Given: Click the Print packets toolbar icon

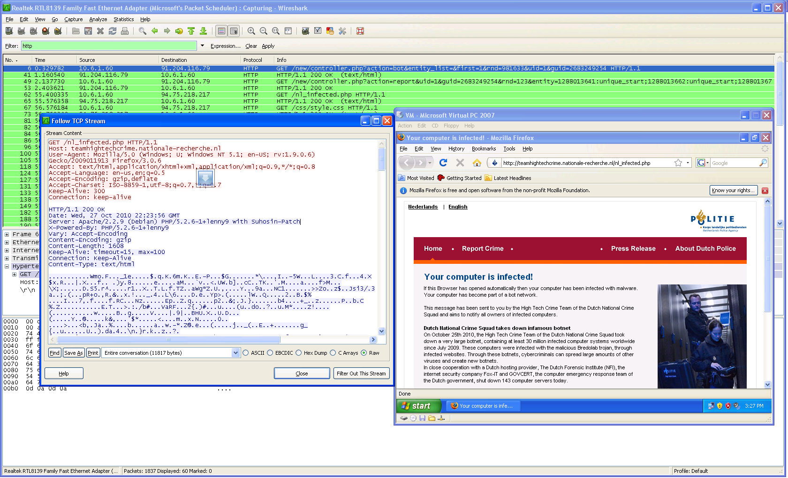Looking at the screenshot, I should [125, 31].
